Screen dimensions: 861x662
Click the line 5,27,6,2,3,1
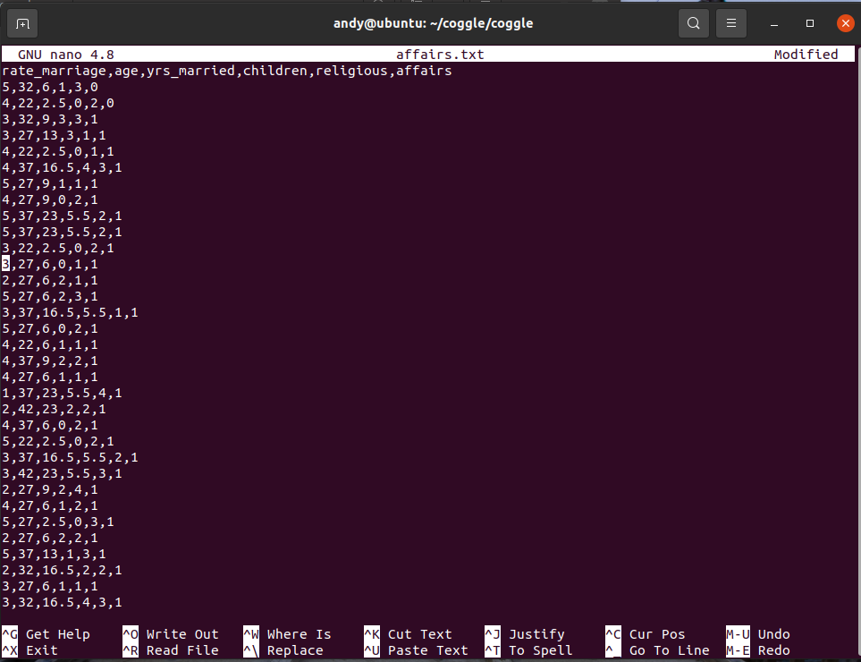pyautogui.click(x=50, y=297)
